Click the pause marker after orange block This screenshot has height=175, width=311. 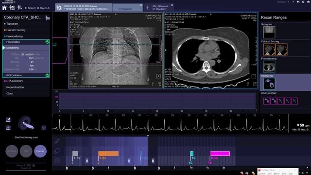(129, 161)
